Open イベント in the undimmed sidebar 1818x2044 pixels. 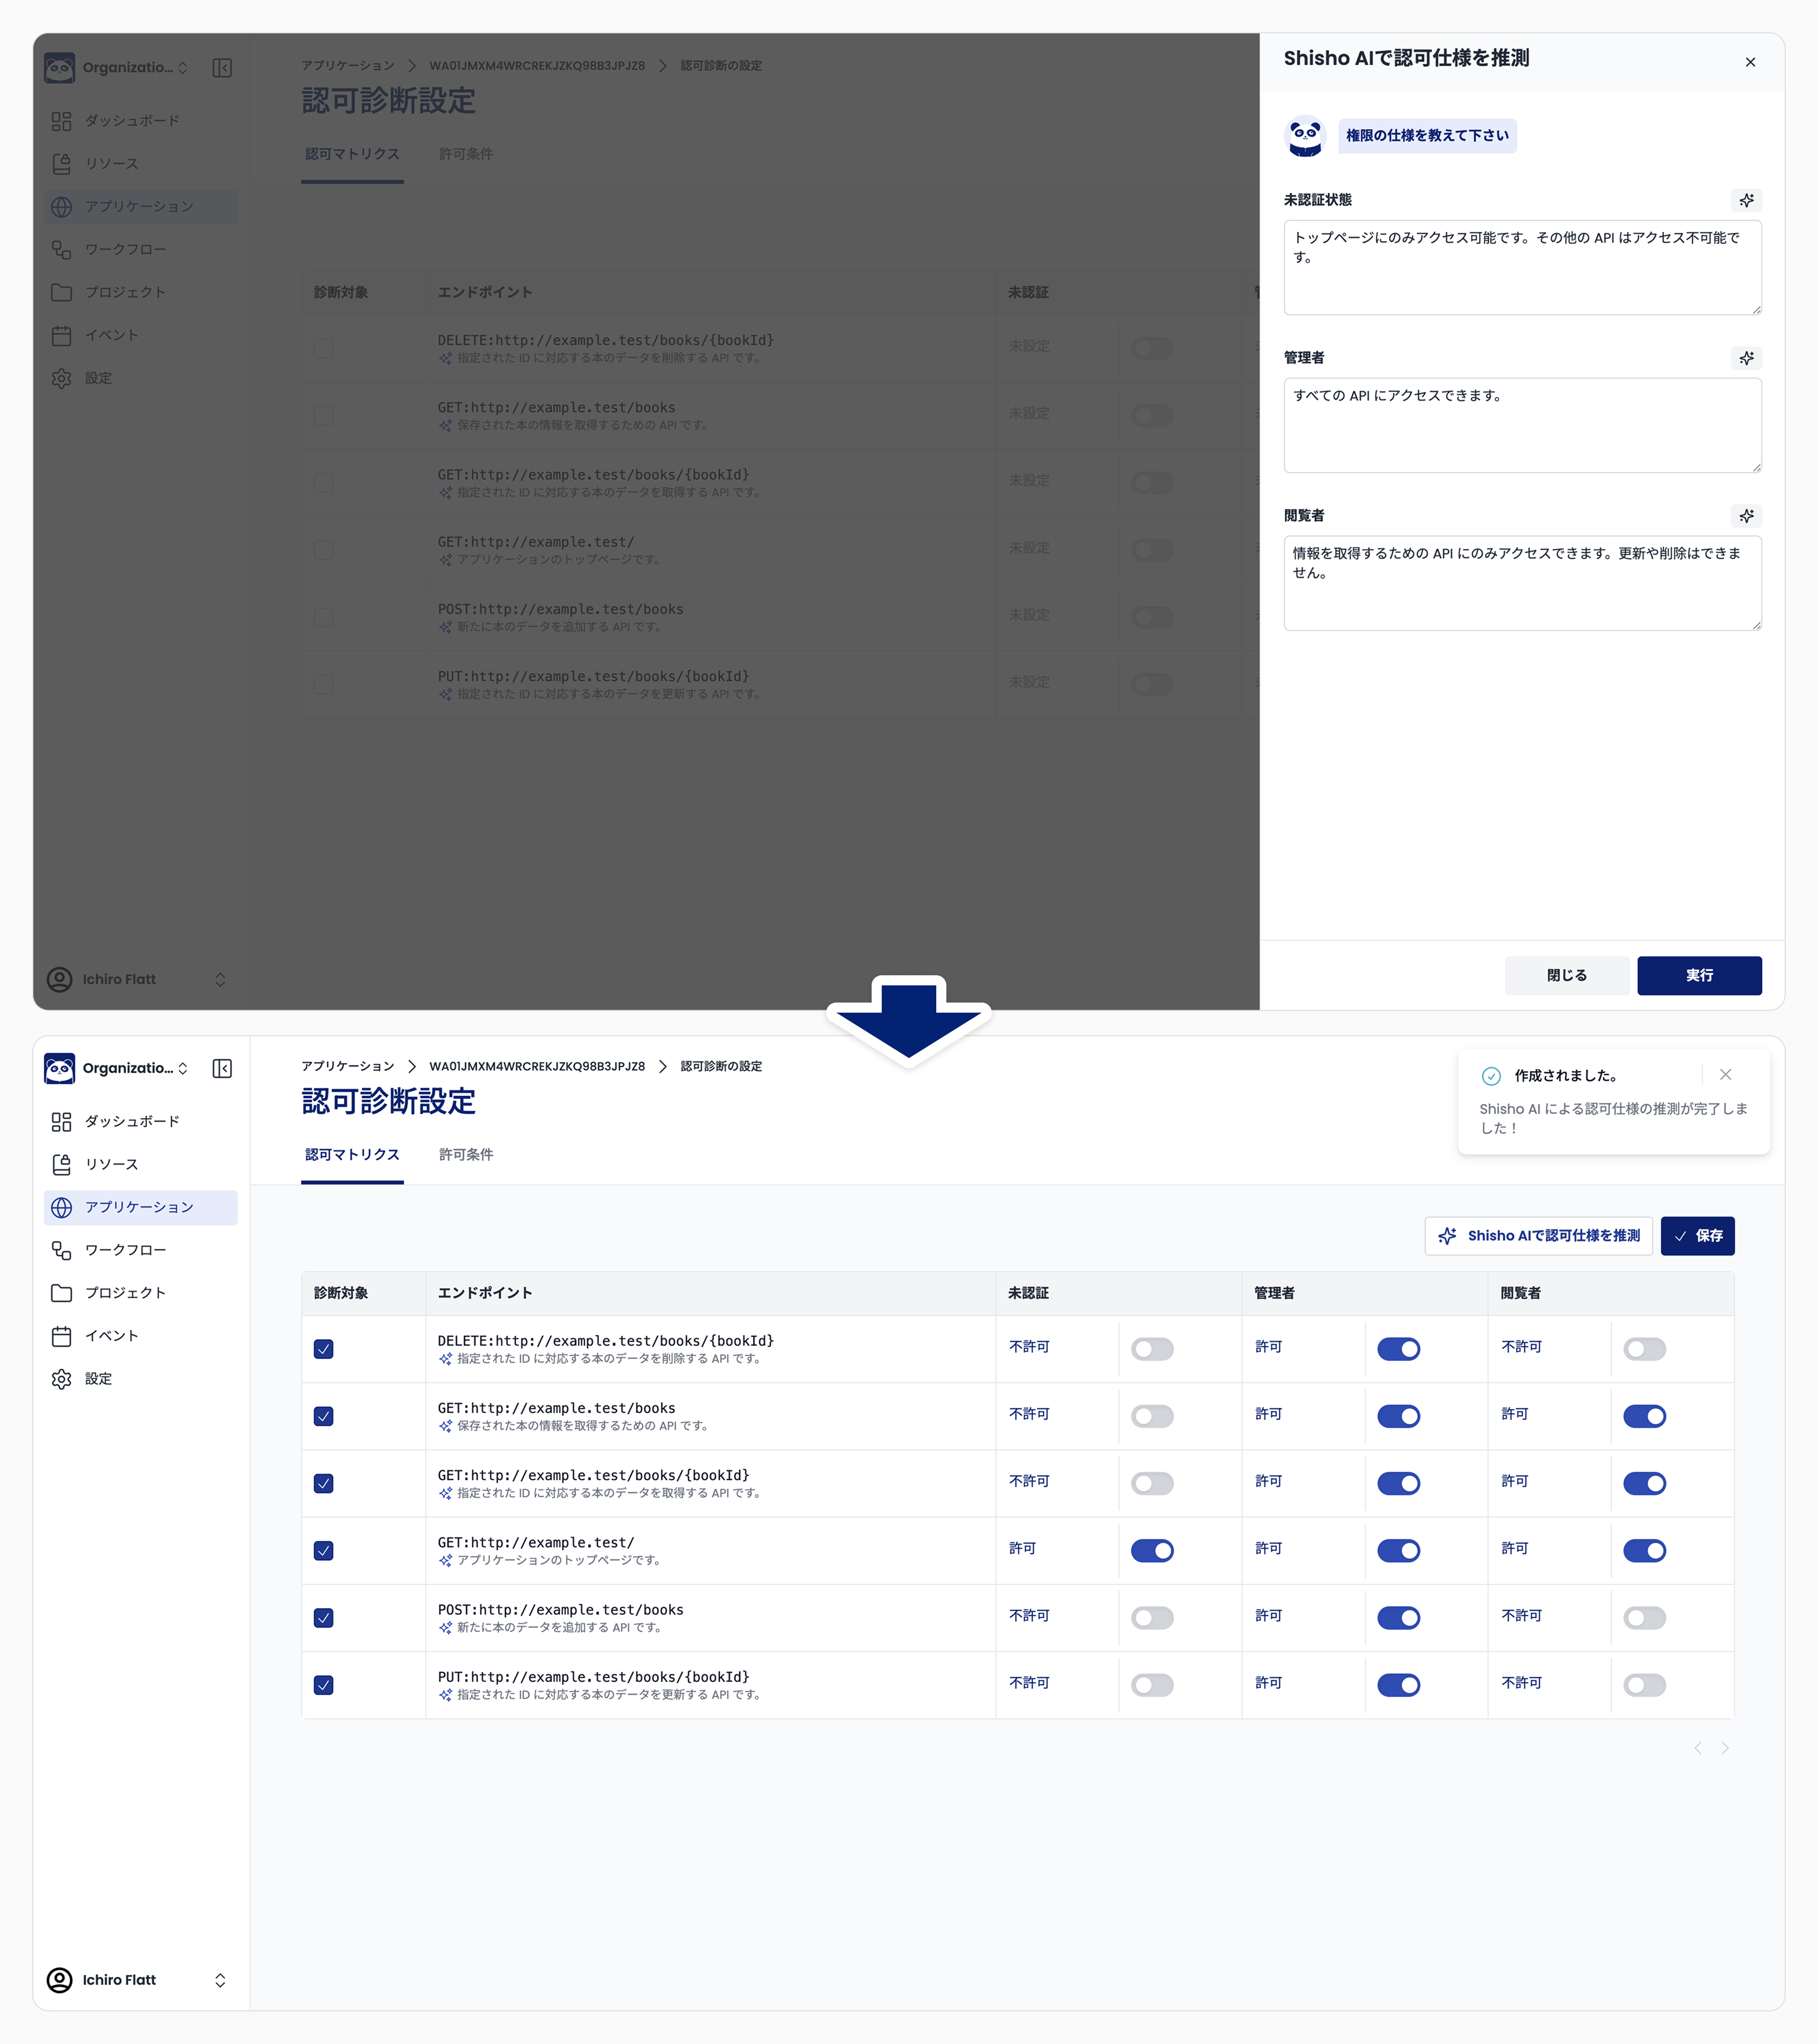(x=141, y=1336)
